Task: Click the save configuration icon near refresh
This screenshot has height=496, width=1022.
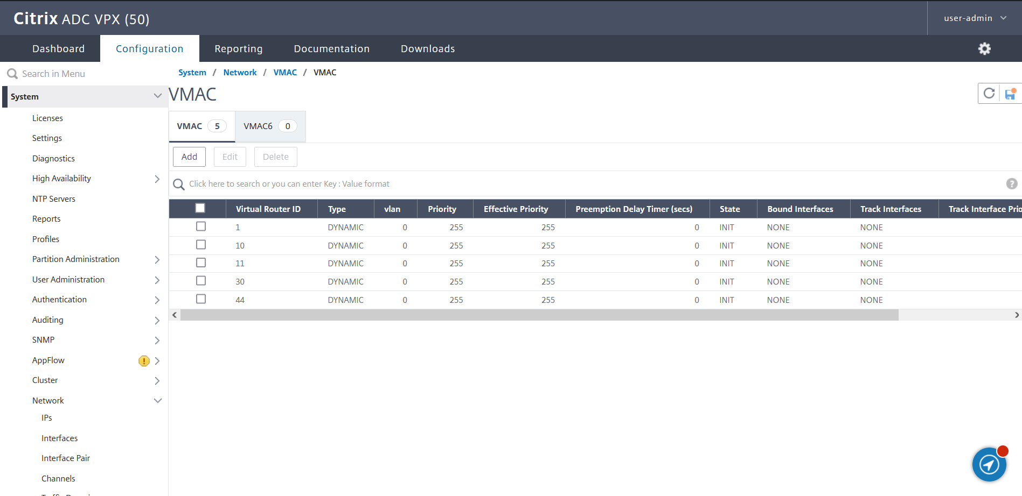Action: (1009, 93)
